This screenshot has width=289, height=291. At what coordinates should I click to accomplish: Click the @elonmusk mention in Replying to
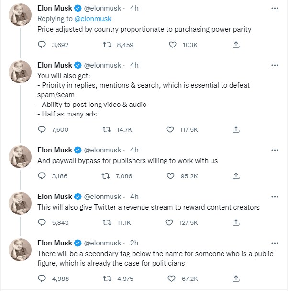coord(93,19)
